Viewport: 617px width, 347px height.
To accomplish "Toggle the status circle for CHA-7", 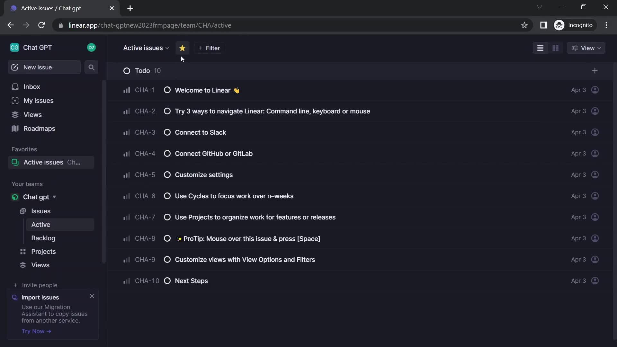I will (x=167, y=217).
